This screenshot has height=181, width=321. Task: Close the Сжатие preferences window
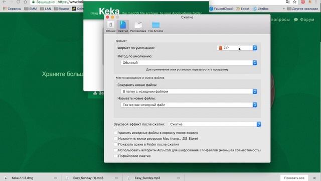tap(107, 17)
